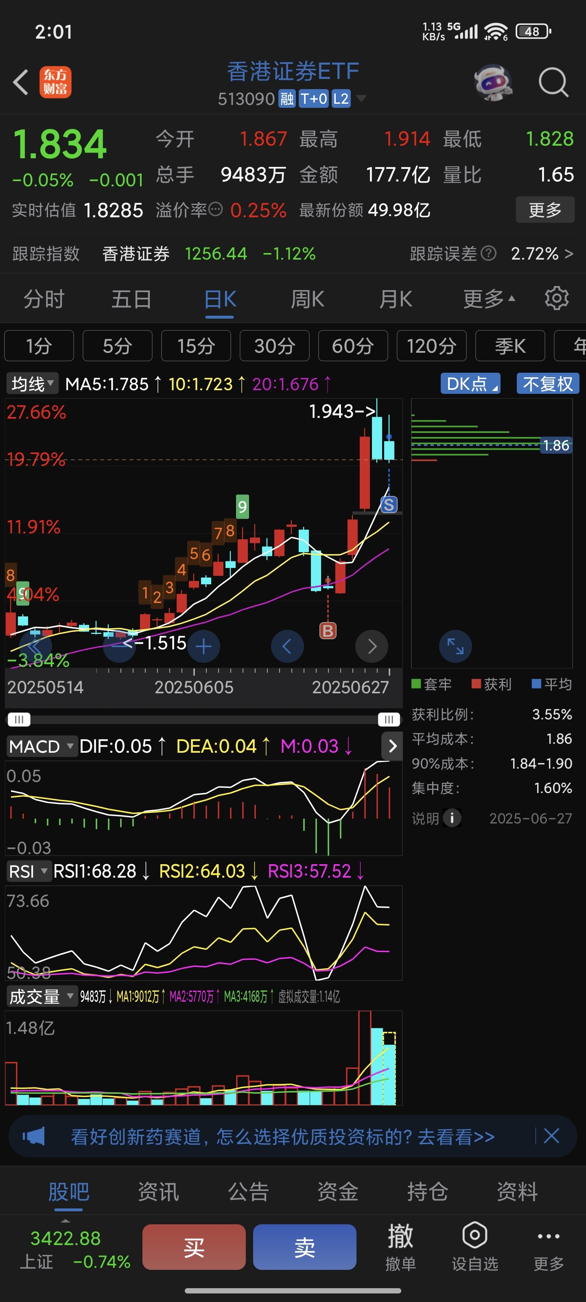Switch to 月K tab
Viewport: 586px width, 1302px height.
[396, 299]
